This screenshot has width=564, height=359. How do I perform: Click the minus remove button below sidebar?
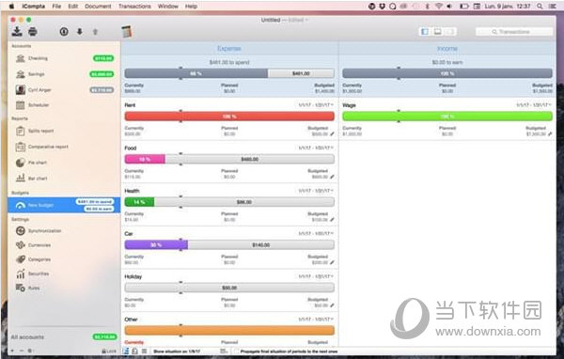[x=22, y=351]
